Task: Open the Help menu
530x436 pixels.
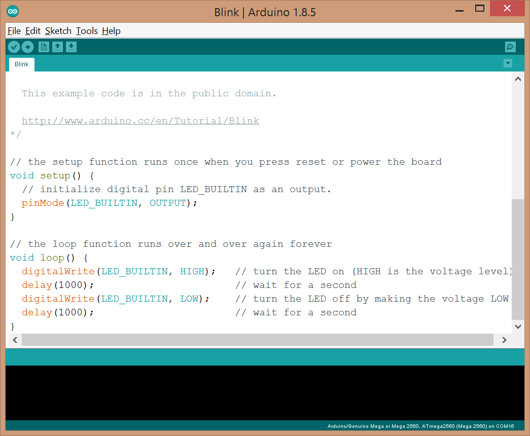Action: tap(111, 31)
